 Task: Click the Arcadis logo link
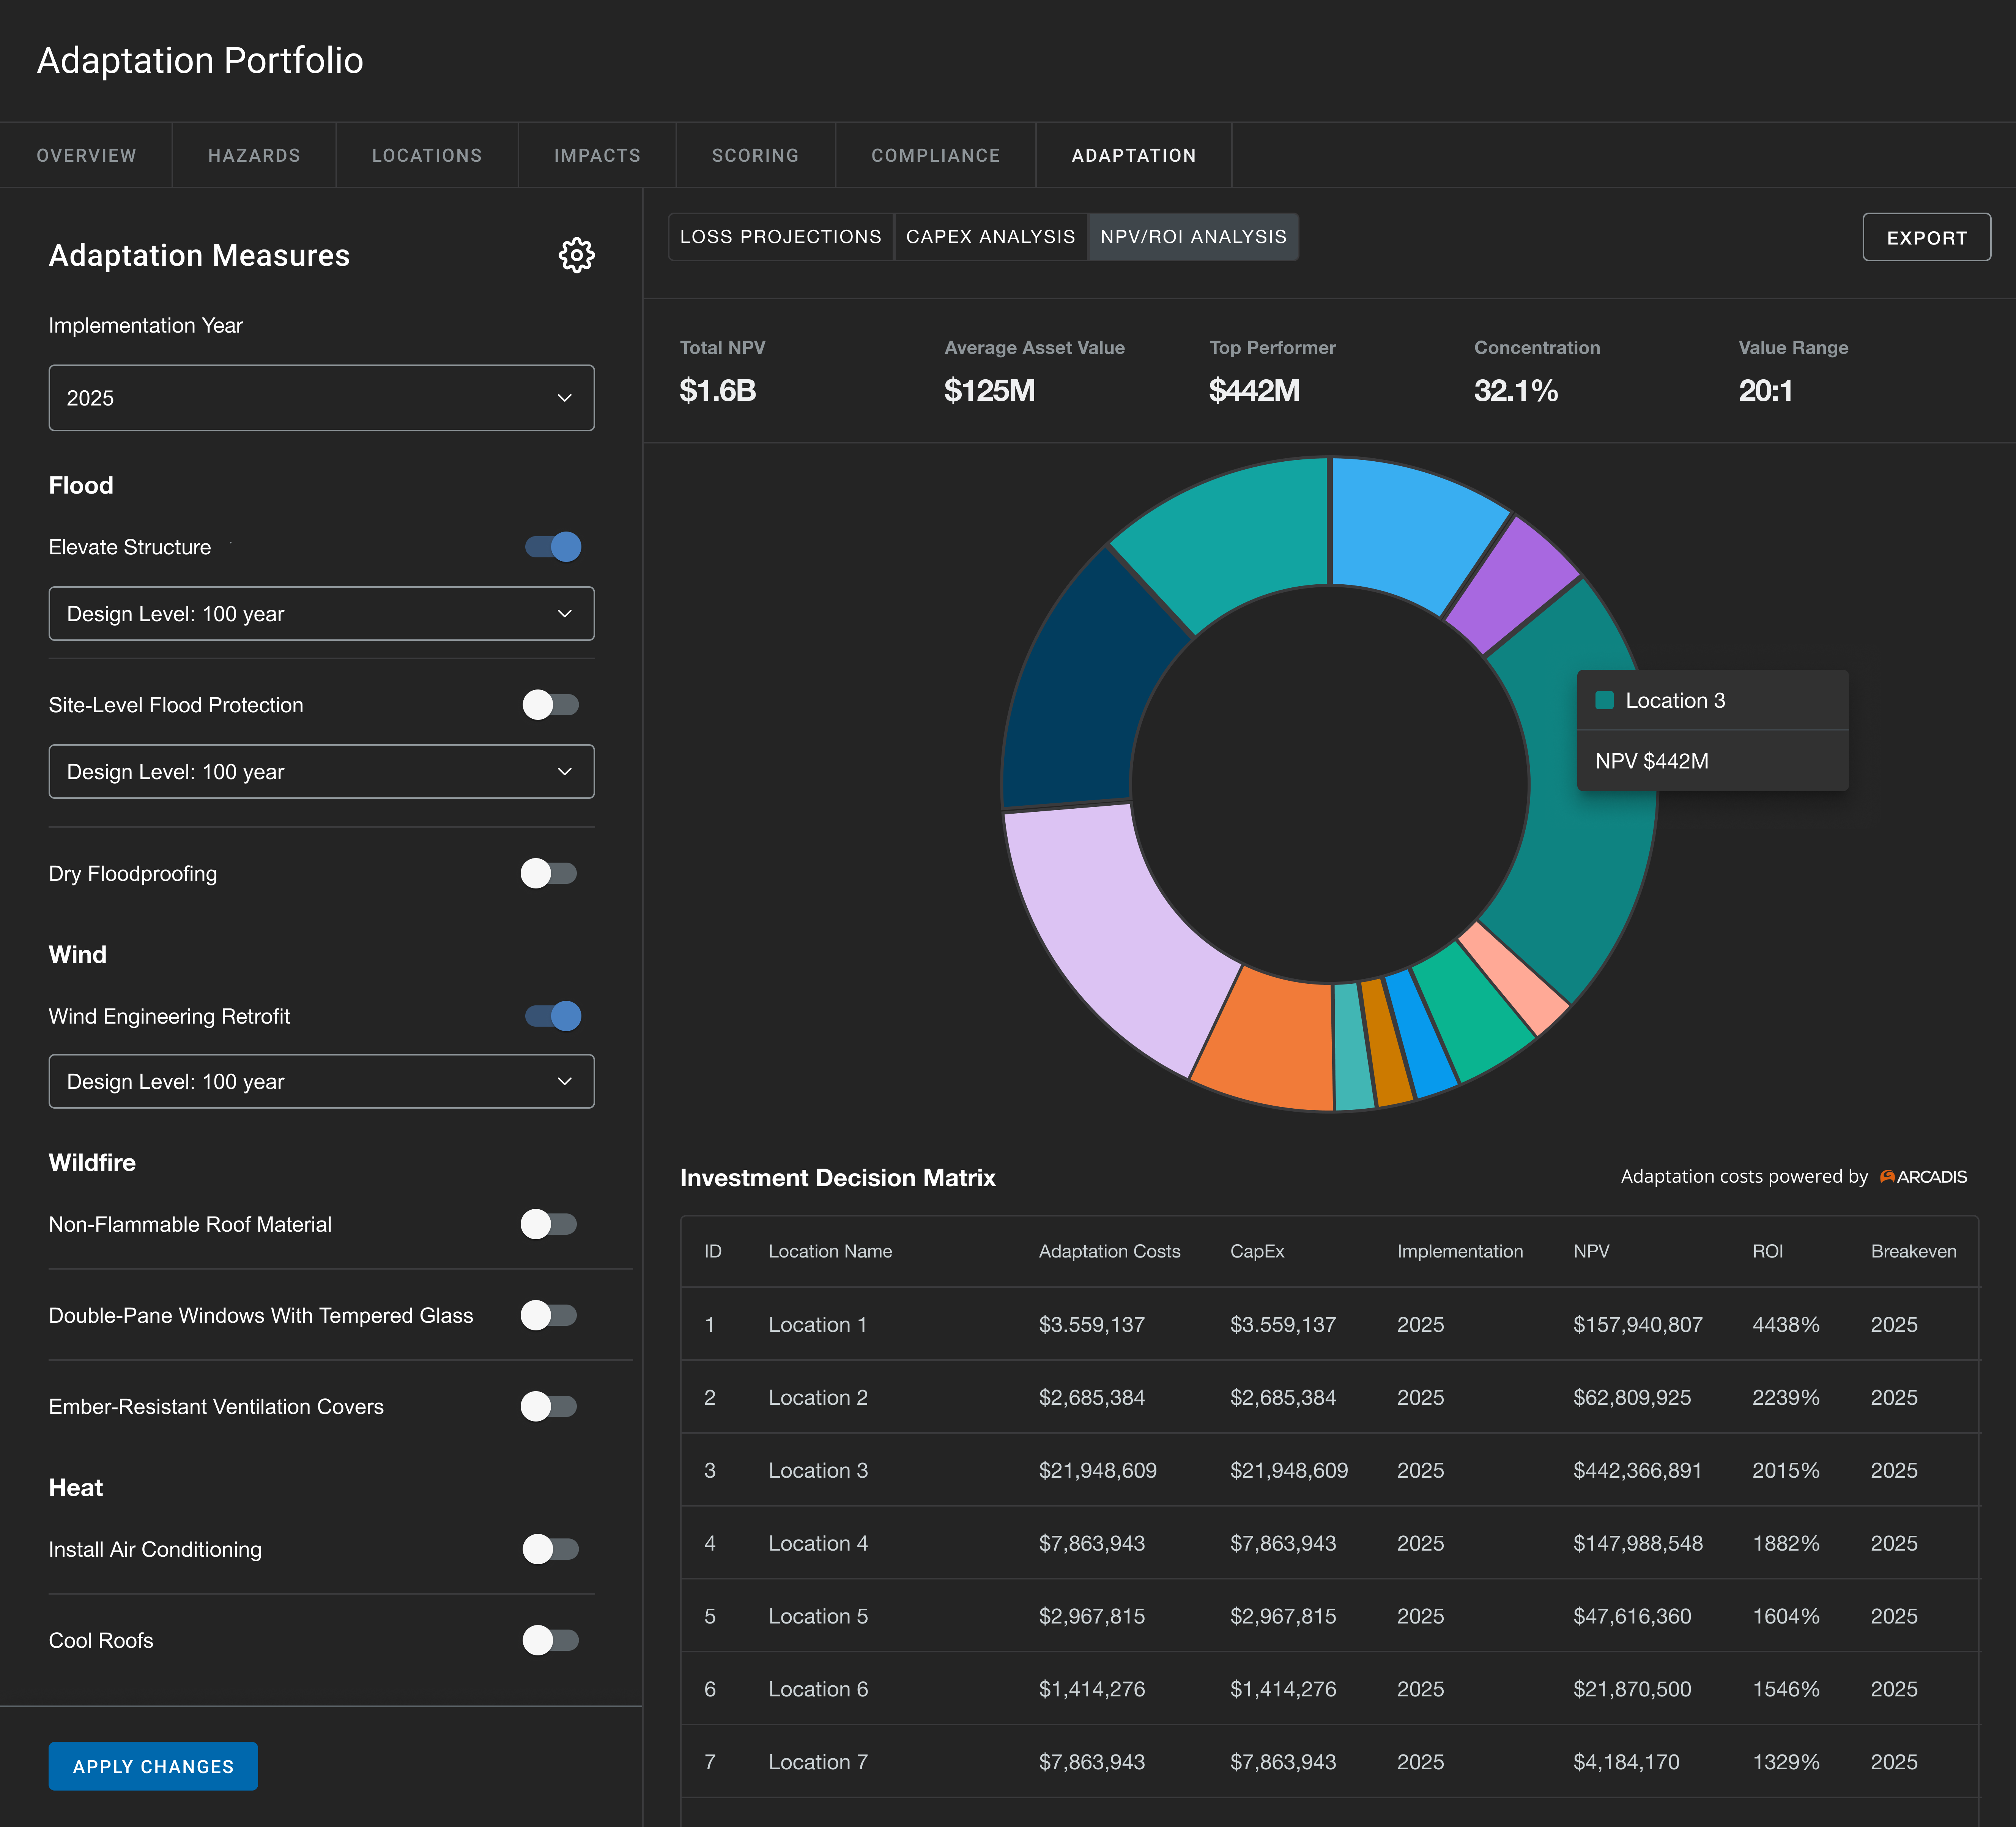point(1923,1177)
